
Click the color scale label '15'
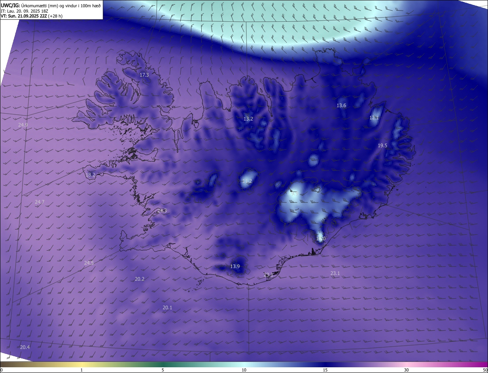[x=325, y=370]
